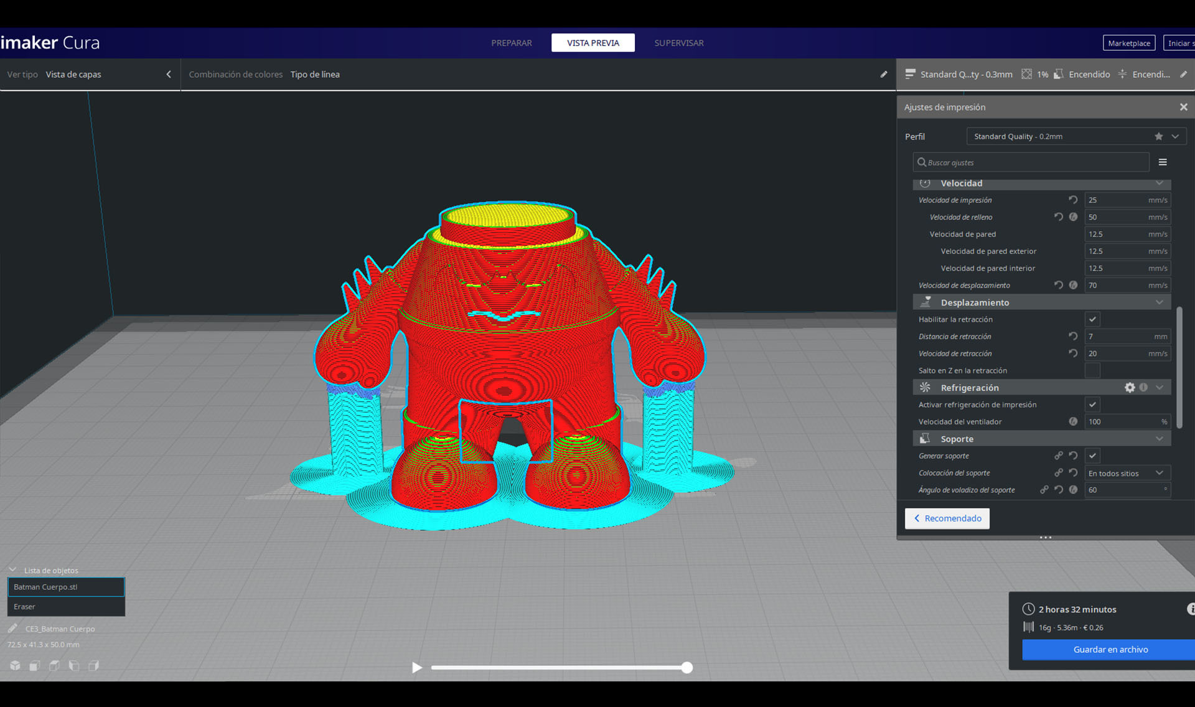Reset Velocidad de retracción value
The image size is (1195, 707).
tap(1073, 353)
